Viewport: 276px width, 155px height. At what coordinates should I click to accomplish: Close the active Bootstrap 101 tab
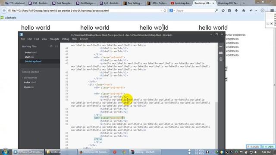click(213, 3)
